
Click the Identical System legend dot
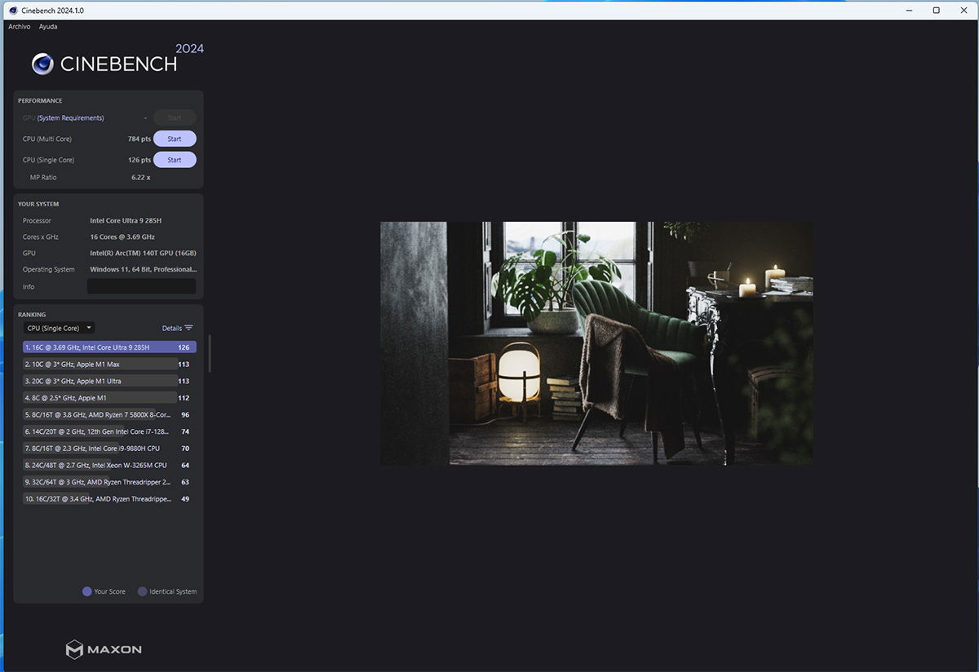coord(142,591)
